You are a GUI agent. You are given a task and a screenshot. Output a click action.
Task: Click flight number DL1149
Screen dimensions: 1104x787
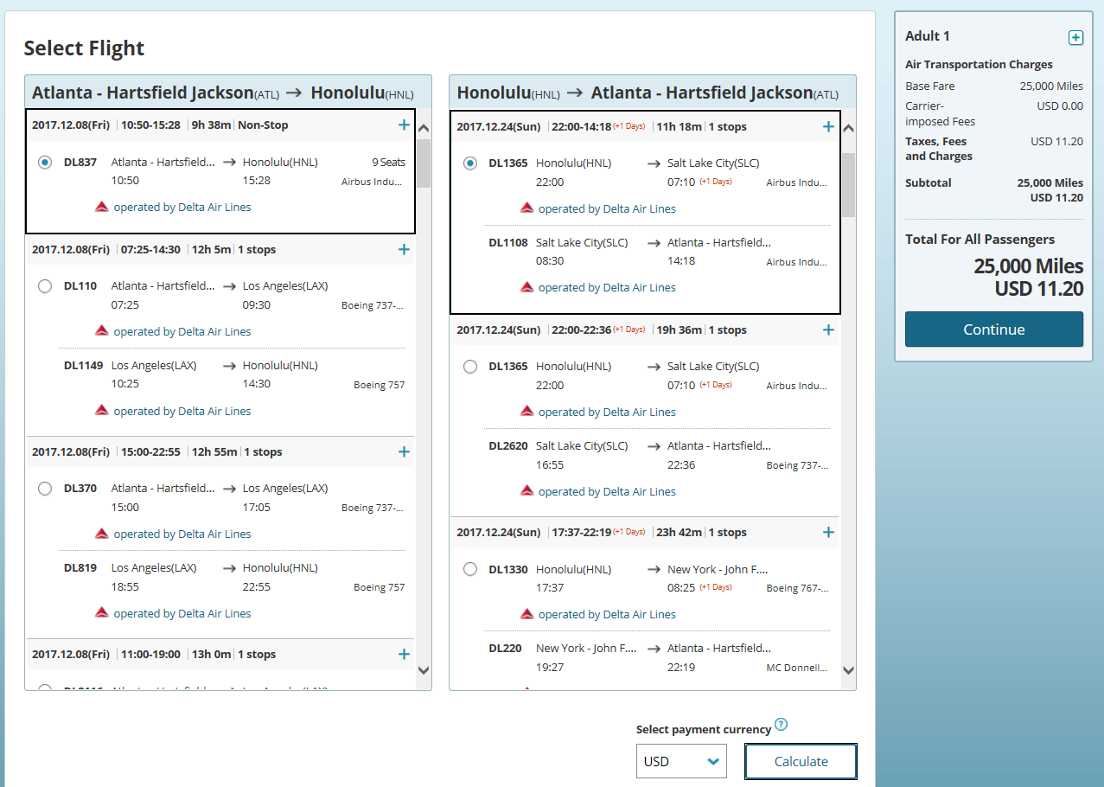[84, 365]
